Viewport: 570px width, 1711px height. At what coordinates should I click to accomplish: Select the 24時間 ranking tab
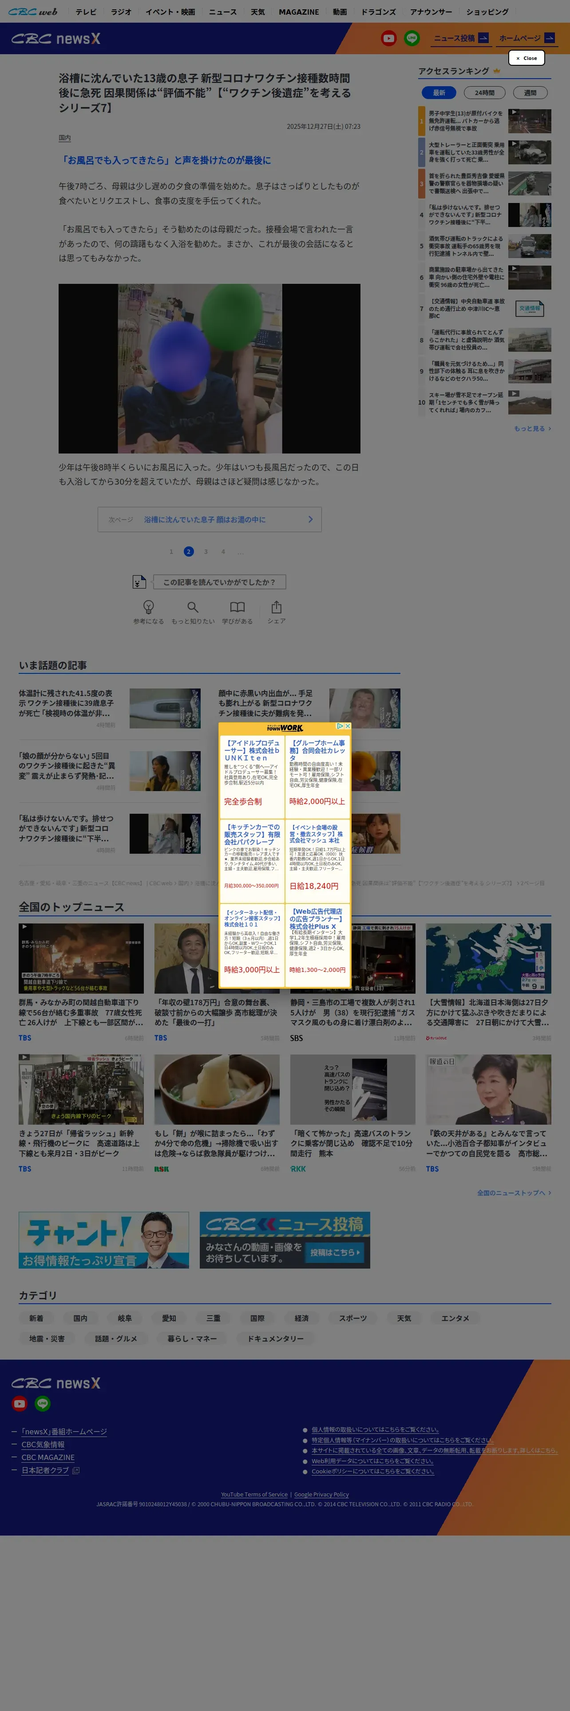tap(484, 93)
